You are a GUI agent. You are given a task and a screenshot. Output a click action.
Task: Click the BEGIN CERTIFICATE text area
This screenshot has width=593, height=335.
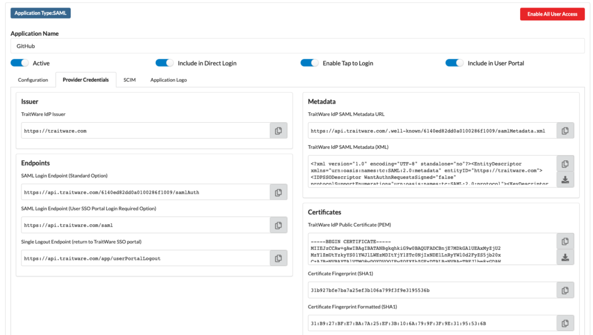click(x=432, y=249)
